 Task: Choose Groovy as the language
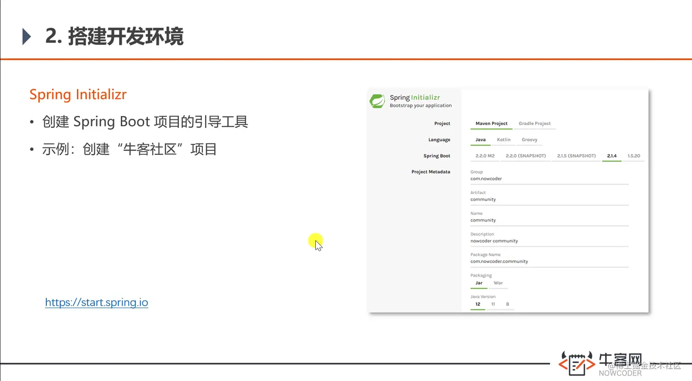coord(530,140)
